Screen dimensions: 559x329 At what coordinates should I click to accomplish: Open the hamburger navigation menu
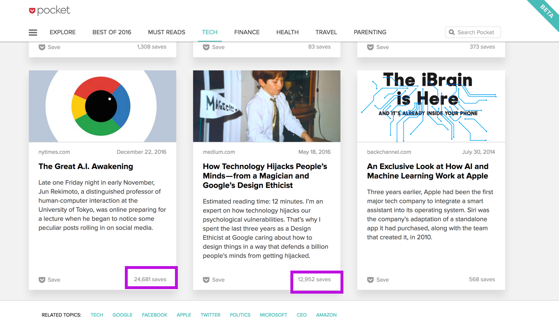(33, 32)
